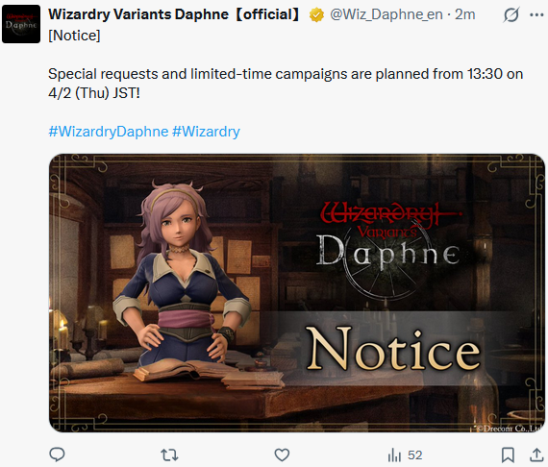
Task: Click the gold verified badge
Action: (316, 15)
